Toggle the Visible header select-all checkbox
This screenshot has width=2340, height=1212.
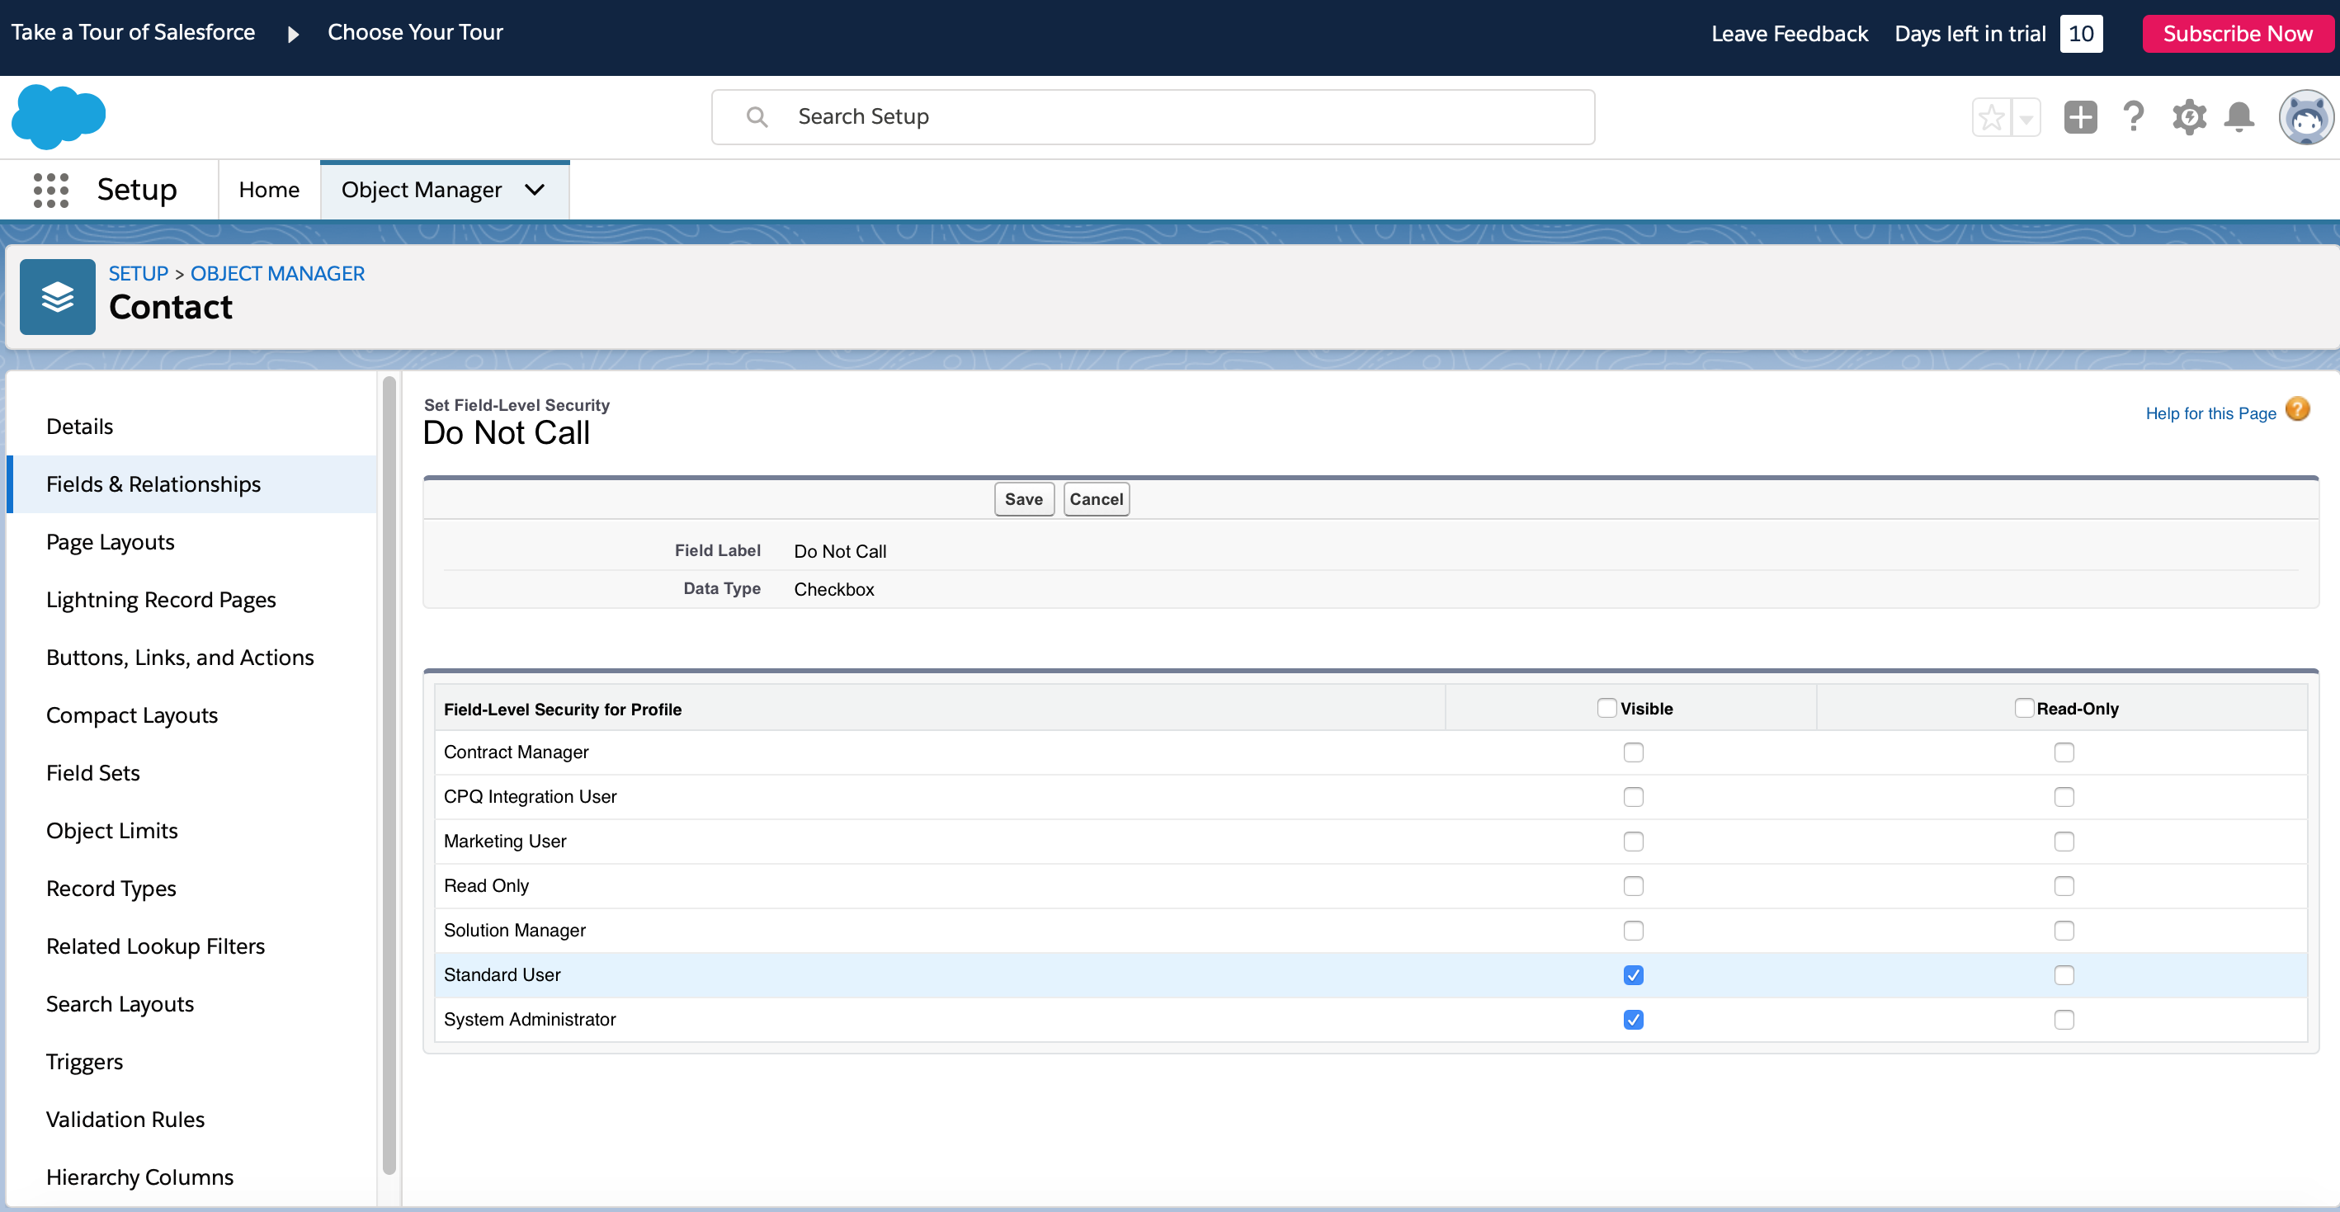1606,708
